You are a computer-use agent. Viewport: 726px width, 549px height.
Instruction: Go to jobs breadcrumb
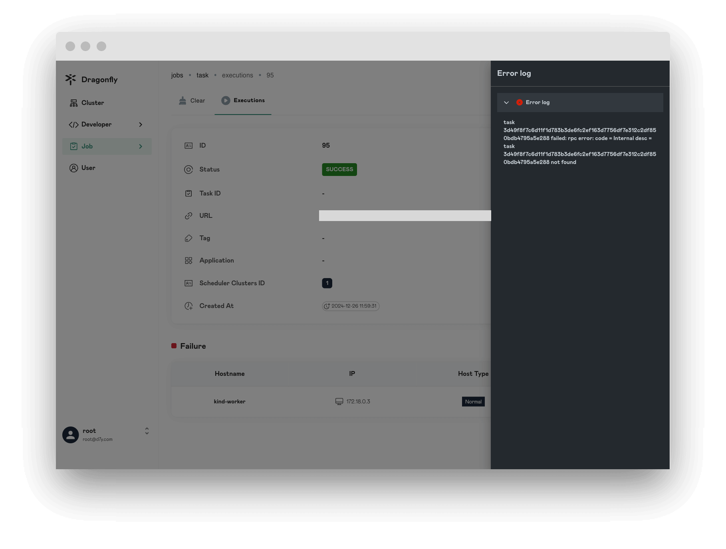[x=177, y=75]
